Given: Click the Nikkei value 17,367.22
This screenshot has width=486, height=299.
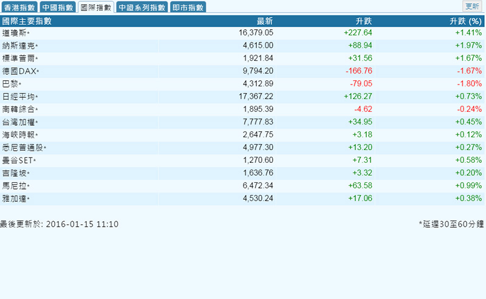Looking at the screenshot, I should click(x=256, y=96).
